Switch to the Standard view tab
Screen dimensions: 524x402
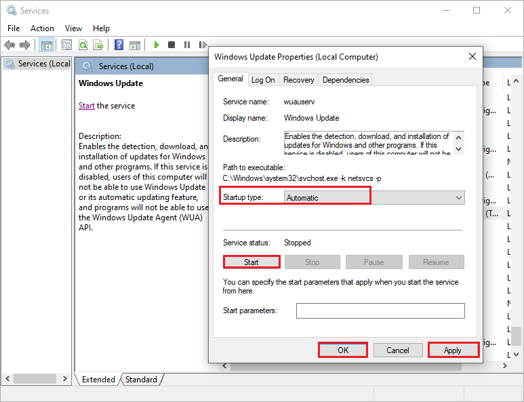point(141,379)
